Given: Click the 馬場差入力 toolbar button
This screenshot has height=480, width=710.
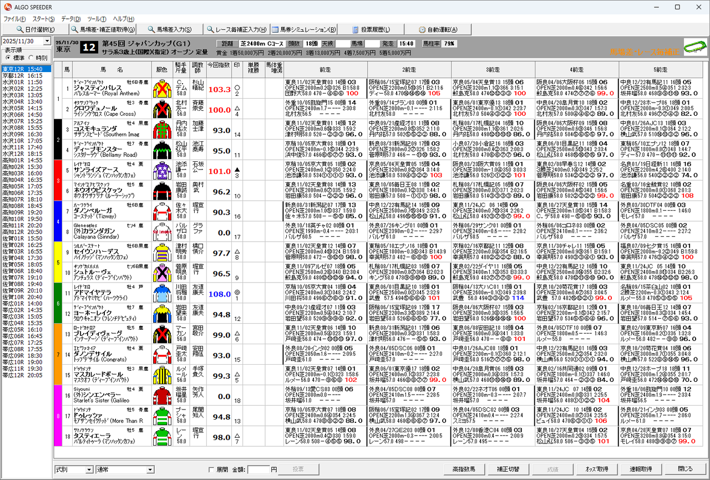Looking at the screenshot, I should click(x=170, y=29).
